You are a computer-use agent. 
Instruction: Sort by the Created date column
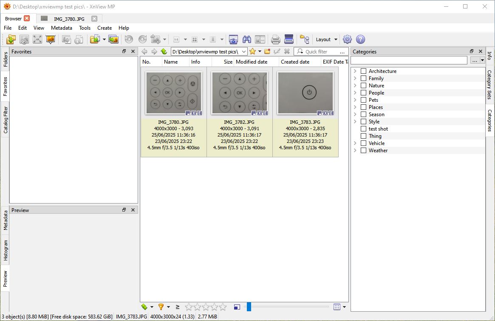click(300, 62)
